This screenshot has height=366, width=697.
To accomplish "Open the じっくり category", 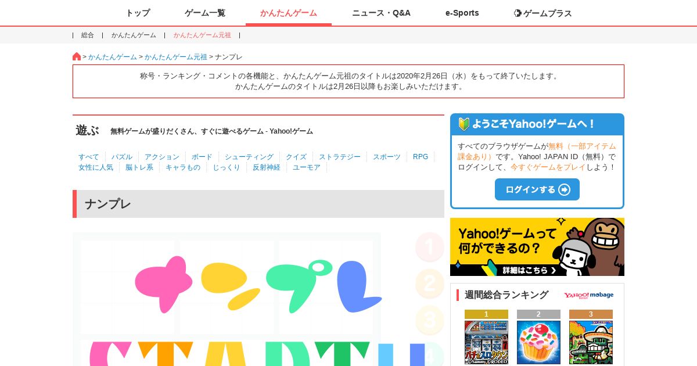I will 227,167.
